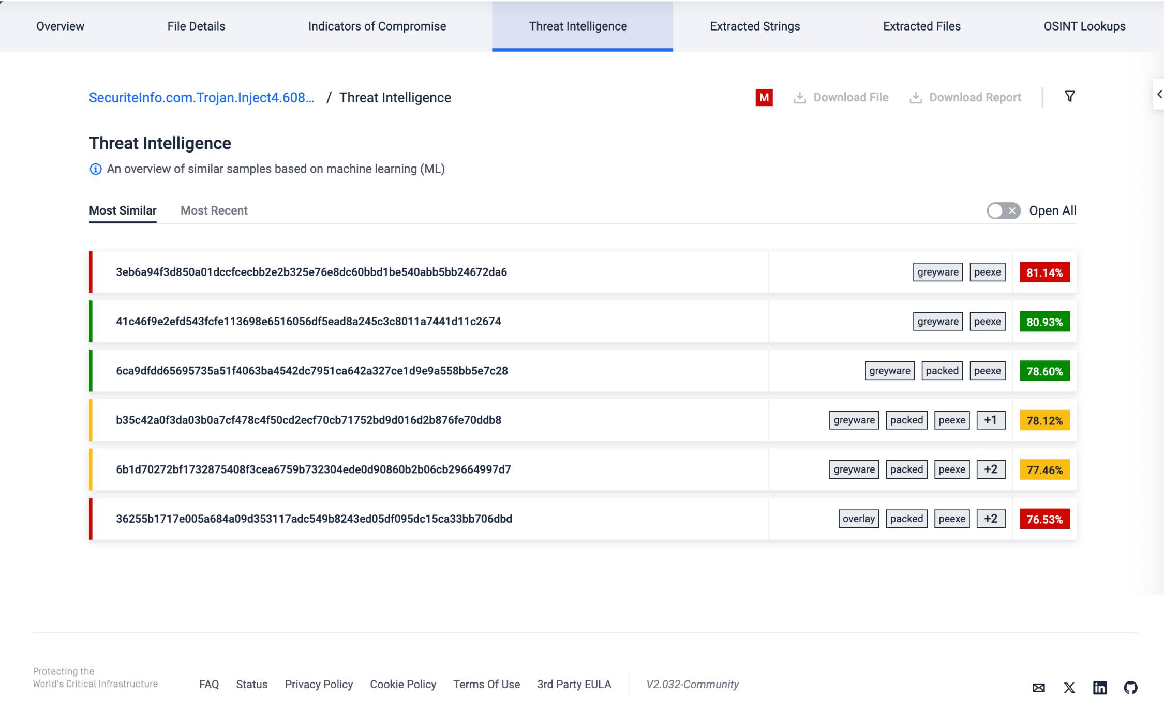1164x728 pixels.
Task: Collapse the right side panel with the chevron
Action: 1159,95
